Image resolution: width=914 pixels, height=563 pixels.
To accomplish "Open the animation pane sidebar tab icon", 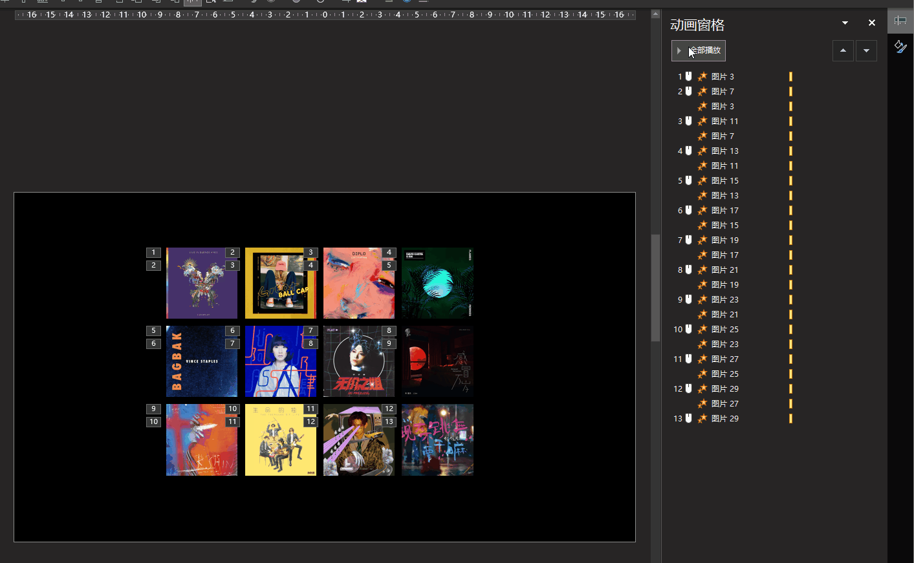I will click(900, 21).
